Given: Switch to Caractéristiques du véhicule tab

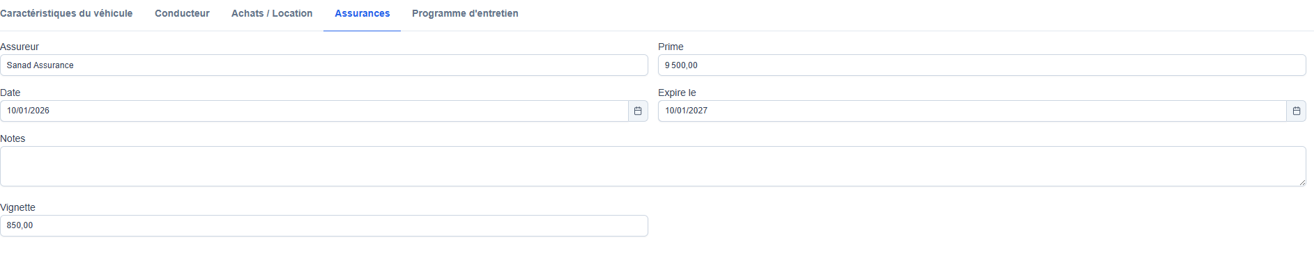Looking at the screenshot, I should point(66,13).
